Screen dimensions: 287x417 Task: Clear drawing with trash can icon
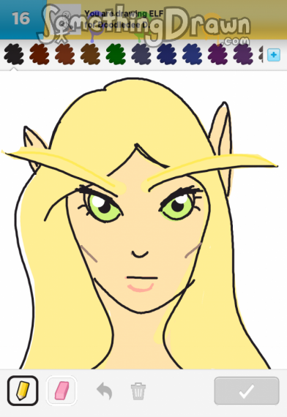pyautogui.click(x=138, y=391)
